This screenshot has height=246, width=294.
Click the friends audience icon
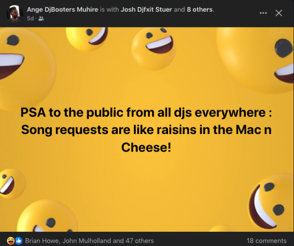tap(41, 19)
